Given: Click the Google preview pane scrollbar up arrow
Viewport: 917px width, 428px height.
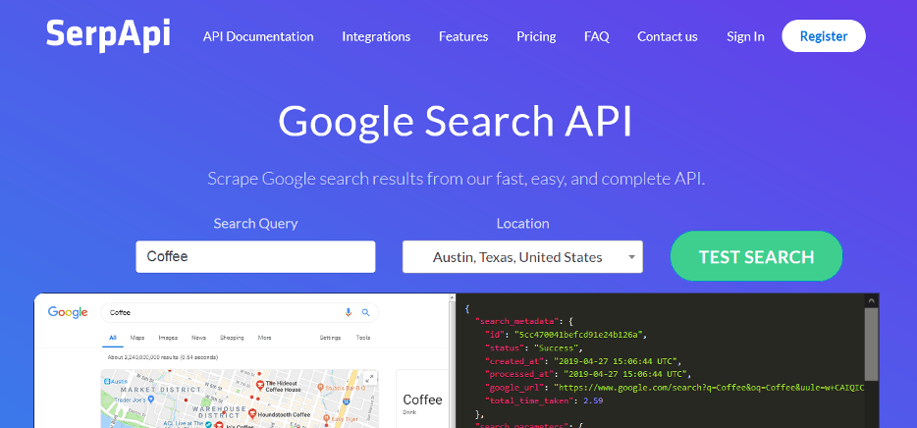Looking at the screenshot, I should tap(452, 297).
